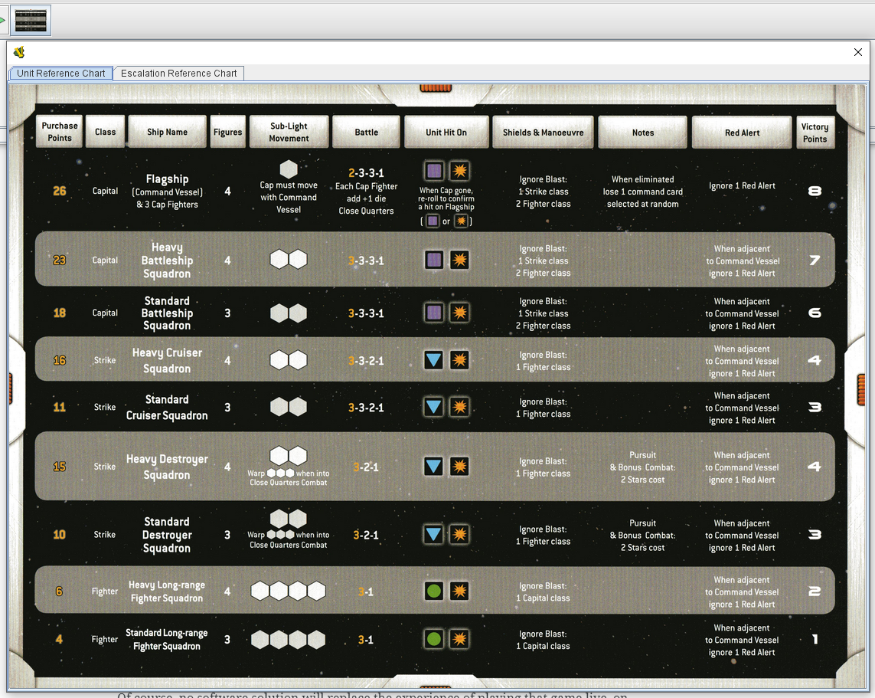
Task: Click the orange burst icon in Standard Long-range Fighter row
Action: pyautogui.click(x=459, y=639)
